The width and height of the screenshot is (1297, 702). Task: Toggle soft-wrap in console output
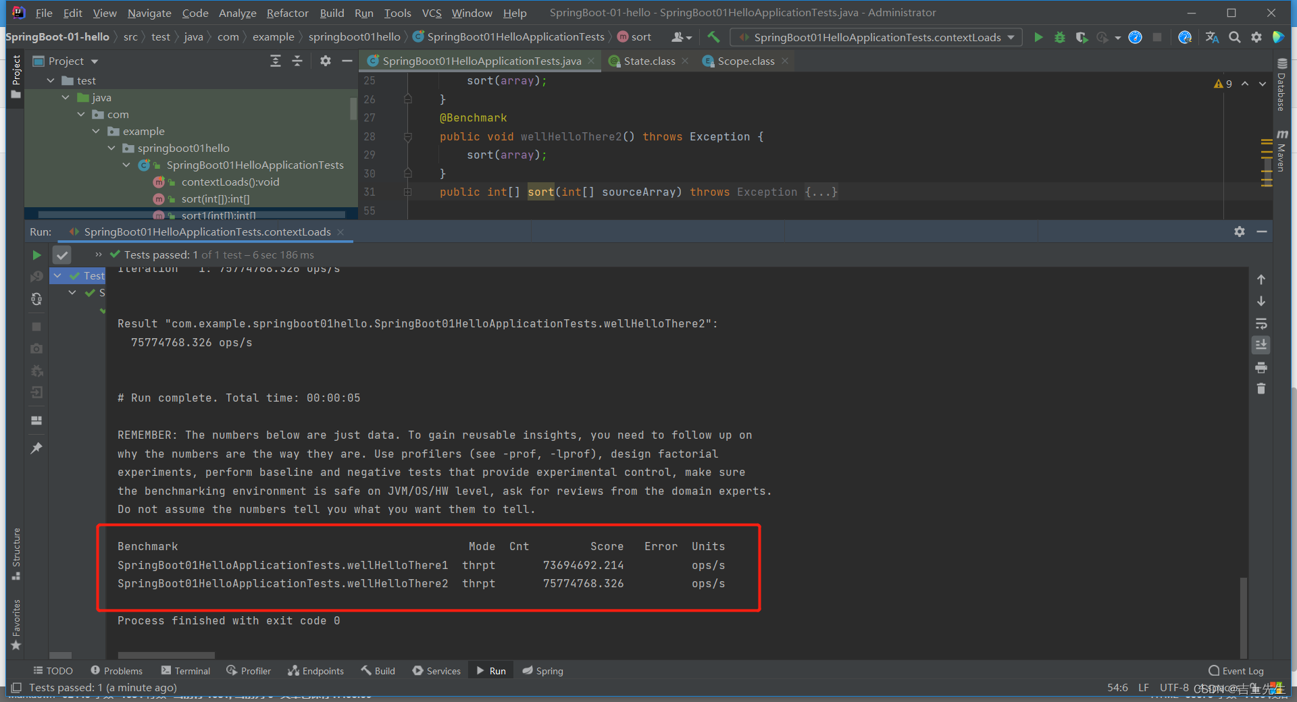(x=1261, y=323)
